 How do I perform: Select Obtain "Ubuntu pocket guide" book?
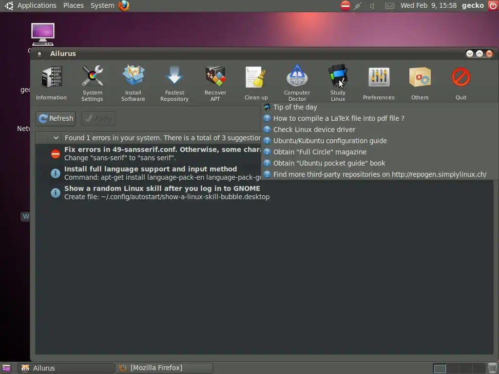(x=380, y=163)
